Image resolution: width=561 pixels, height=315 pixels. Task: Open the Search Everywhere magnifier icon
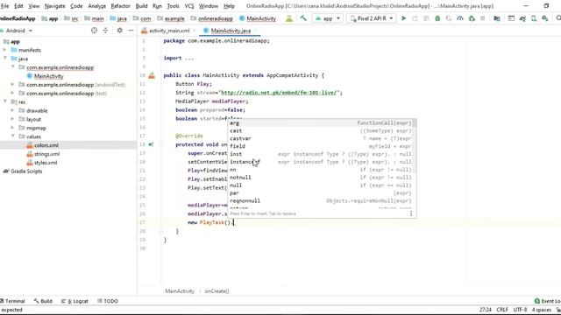[557, 18]
